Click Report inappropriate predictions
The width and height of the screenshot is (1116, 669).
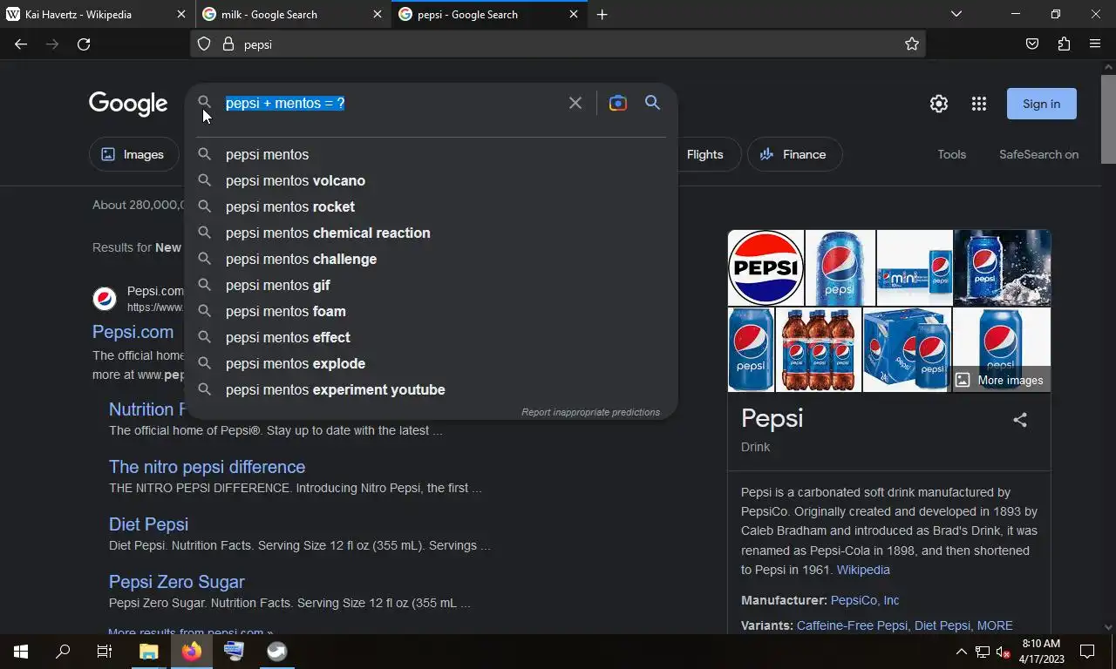590,412
